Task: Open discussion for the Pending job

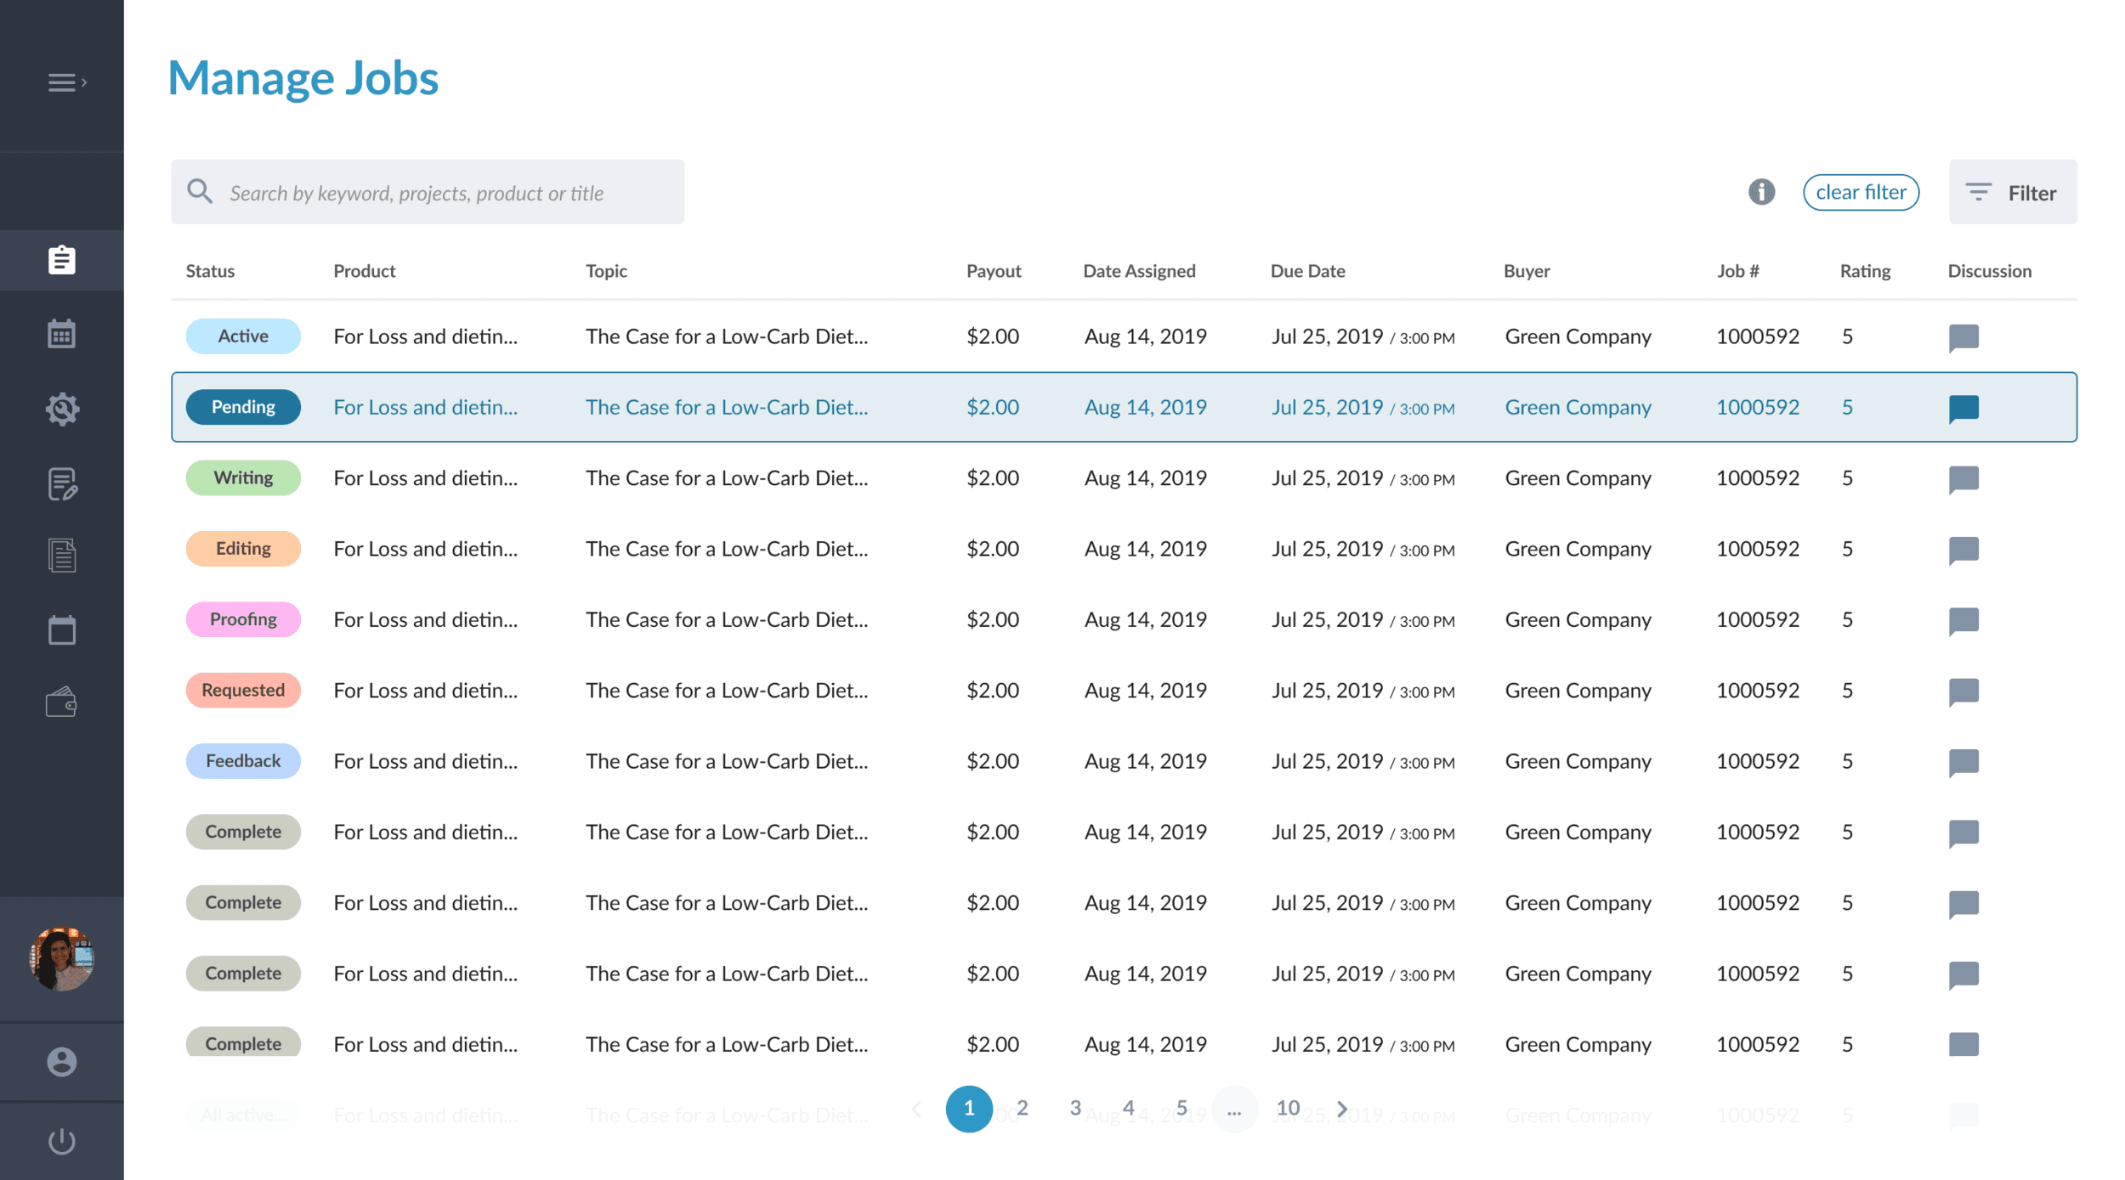Action: [1963, 408]
